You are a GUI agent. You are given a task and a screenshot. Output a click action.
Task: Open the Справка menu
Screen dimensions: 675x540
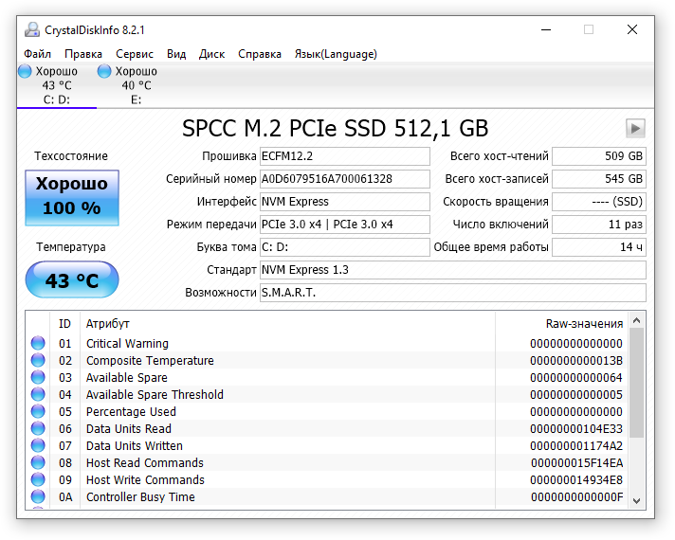coord(260,54)
